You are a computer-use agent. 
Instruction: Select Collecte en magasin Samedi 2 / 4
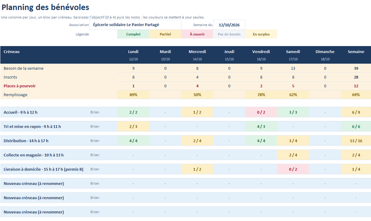coord(293,155)
